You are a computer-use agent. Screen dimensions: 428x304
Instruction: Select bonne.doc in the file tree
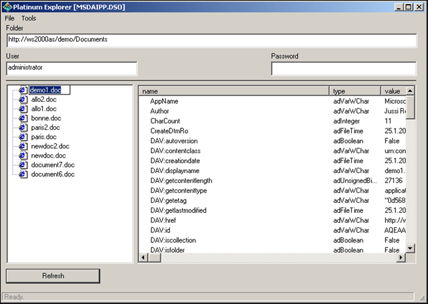coord(46,118)
